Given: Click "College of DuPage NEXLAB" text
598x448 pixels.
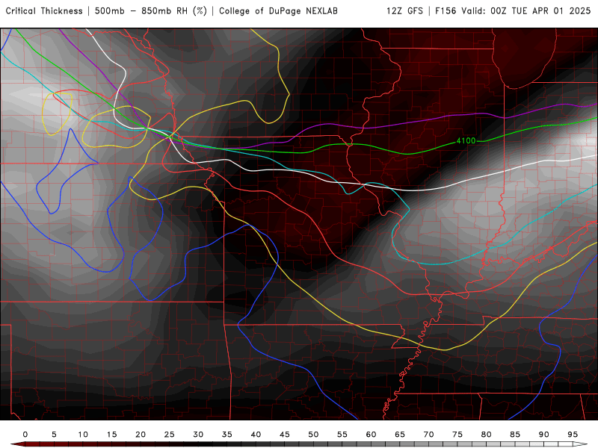Looking at the screenshot, I should pyautogui.click(x=278, y=11).
